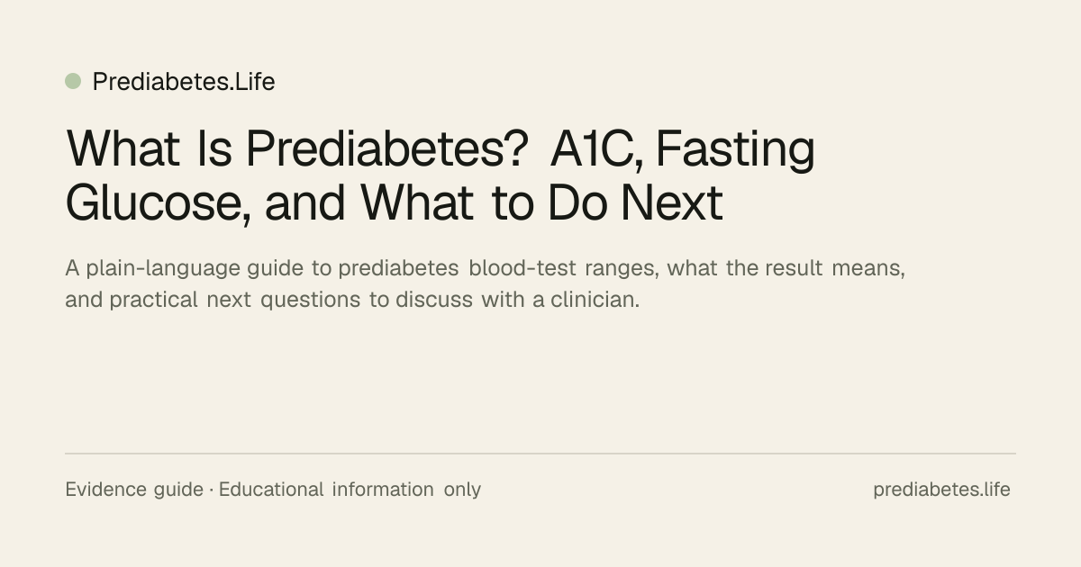Screen dimensions: 1081x567
Task: Click the headline phrase "What Is Prediabetes?"
Action: [297, 151]
